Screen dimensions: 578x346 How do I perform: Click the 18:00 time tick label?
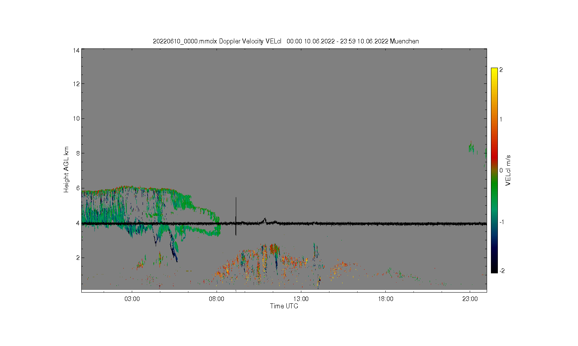(x=385, y=299)
